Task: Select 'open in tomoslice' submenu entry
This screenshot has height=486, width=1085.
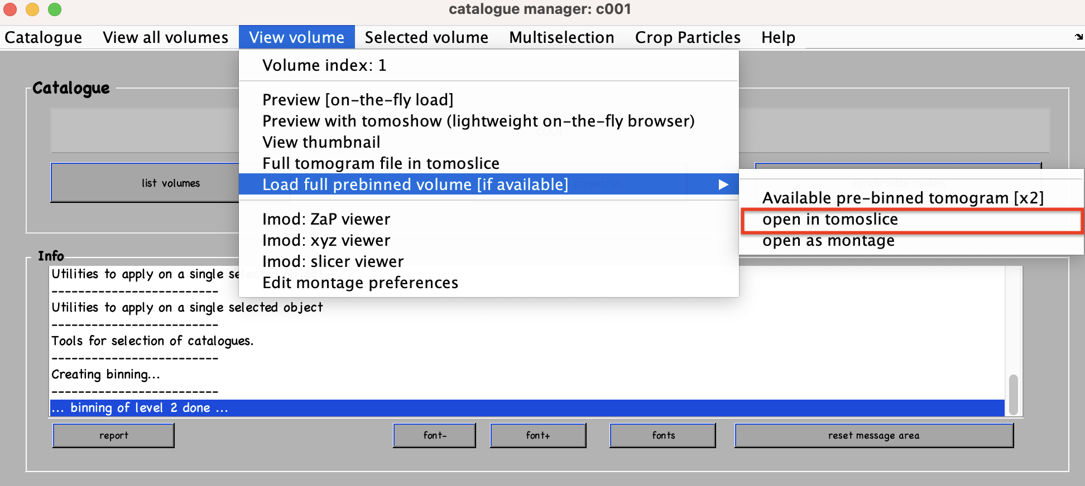Action: pyautogui.click(x=911, y=220)
